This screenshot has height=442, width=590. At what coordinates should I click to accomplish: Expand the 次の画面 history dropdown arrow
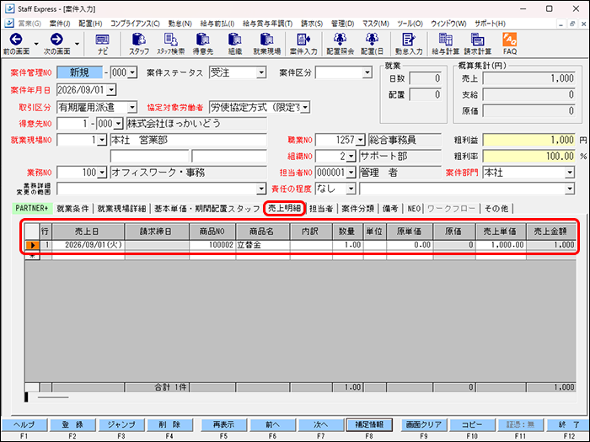[78, 44]
